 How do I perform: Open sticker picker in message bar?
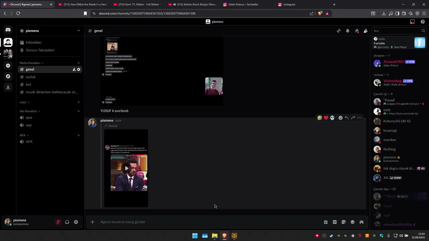coord(344,222)
